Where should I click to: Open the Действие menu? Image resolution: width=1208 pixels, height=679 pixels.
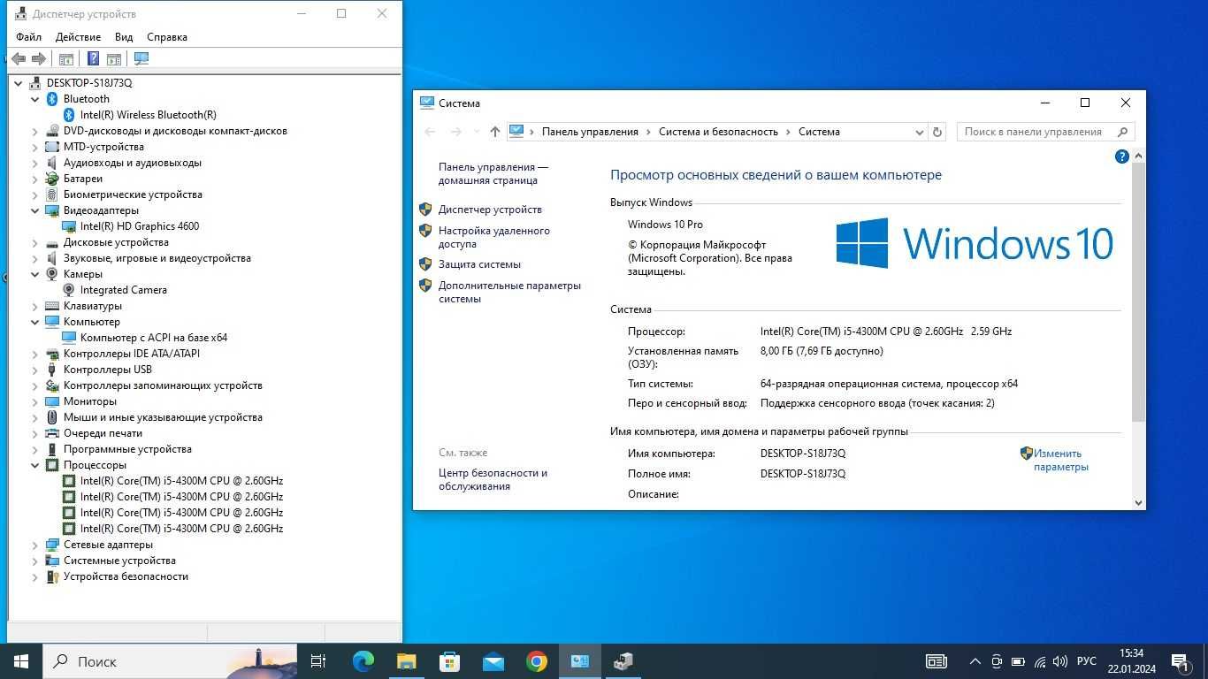click(78, 37)
